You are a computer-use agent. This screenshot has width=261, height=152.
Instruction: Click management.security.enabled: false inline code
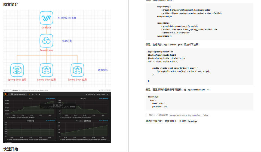click(189, 115)
